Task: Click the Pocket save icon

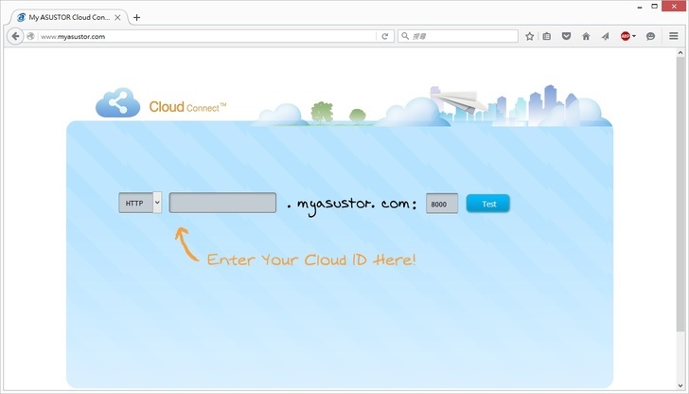Action: (566, 36)
